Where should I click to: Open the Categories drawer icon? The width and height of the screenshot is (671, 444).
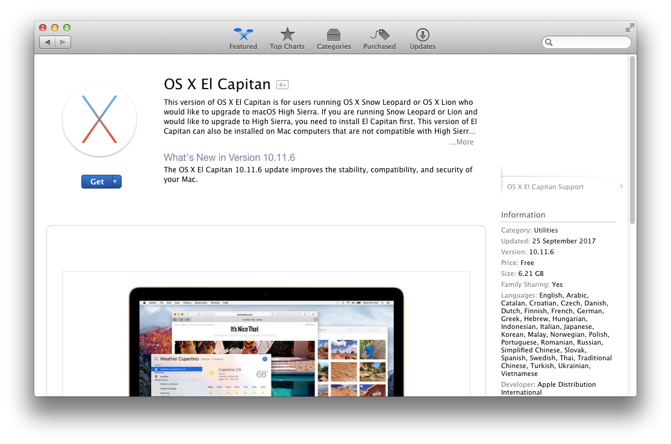333,35
